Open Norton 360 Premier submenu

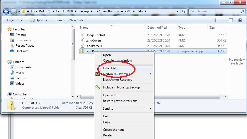point(124,74)
